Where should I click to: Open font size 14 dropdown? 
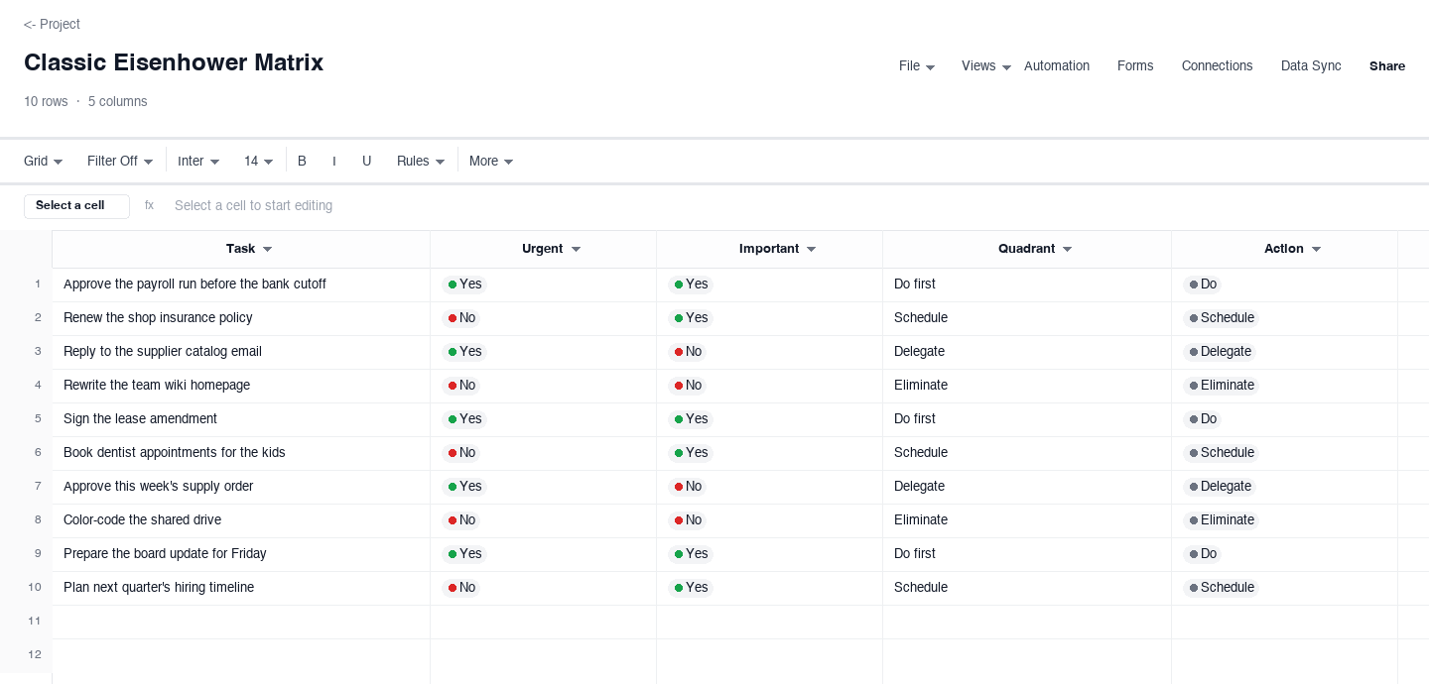pyautogui.click(x=259, y=161)
